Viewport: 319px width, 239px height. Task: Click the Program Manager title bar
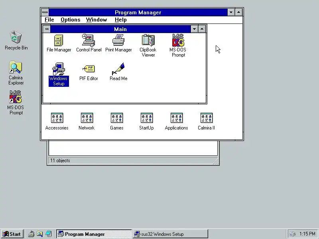[138, 12]
